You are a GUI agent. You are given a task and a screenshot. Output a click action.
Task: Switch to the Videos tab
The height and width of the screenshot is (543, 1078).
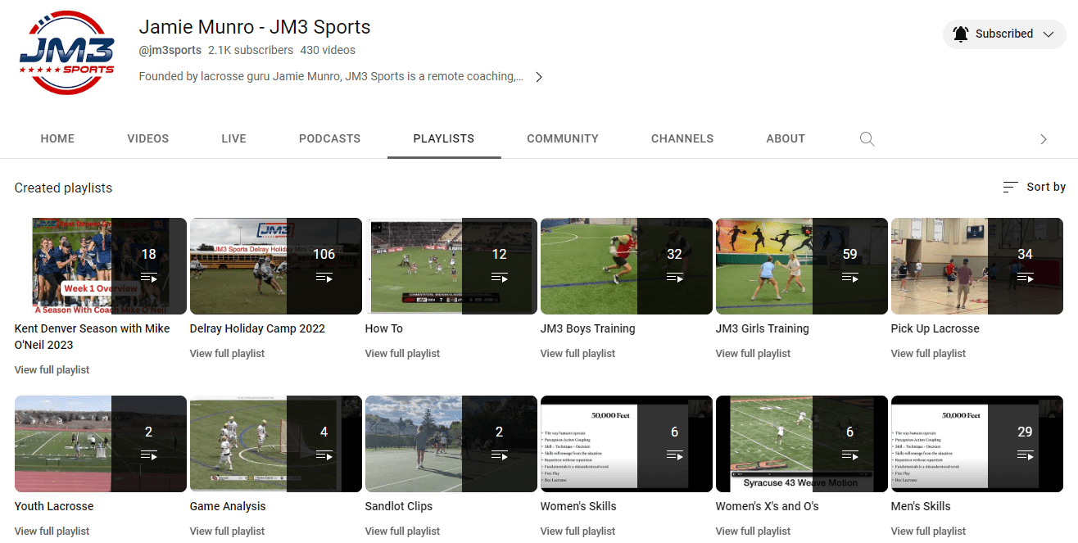(147, 138)
